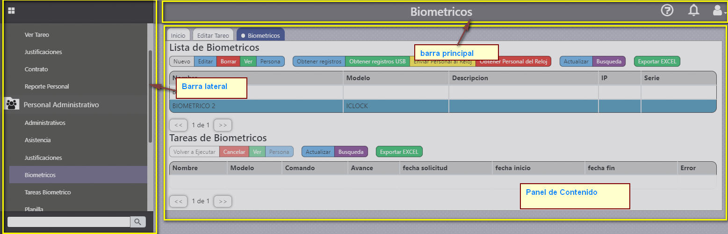Open notifications bell icon
Viewport: 728px width, 234px height.
[694, 11]
